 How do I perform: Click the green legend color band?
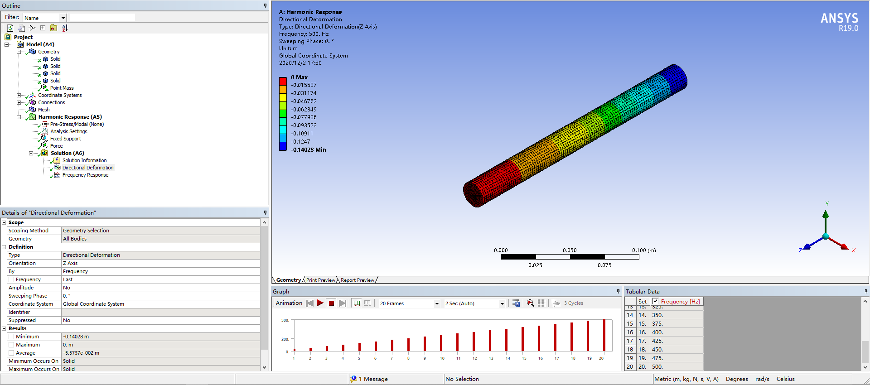point(283,114)
